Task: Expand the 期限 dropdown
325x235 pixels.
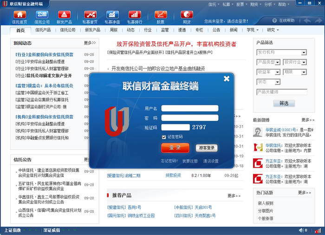Action: click(x=304, y=72)
